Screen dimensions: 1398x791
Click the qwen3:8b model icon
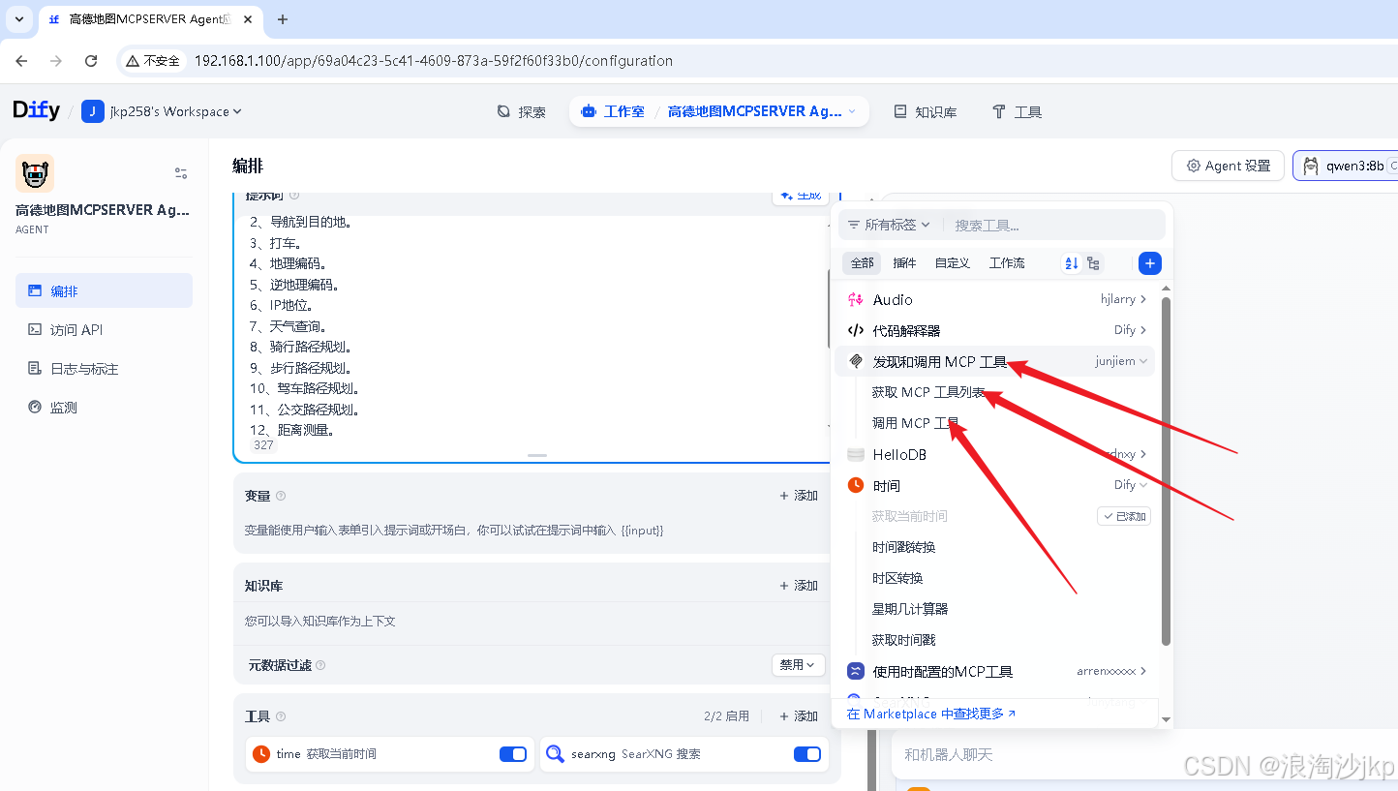coord(1310,166)
